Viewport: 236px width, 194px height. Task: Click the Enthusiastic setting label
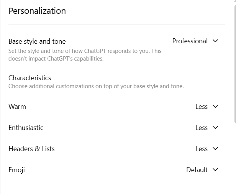[x=26, y=128]
